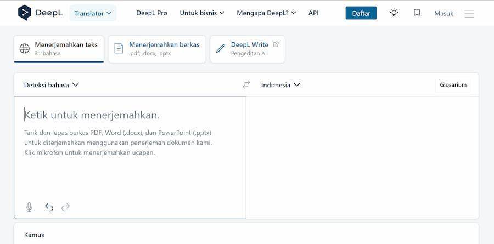Open the Deteksi bahasa source language dropdown
494x244 pixels.
(x=52, y=84)
